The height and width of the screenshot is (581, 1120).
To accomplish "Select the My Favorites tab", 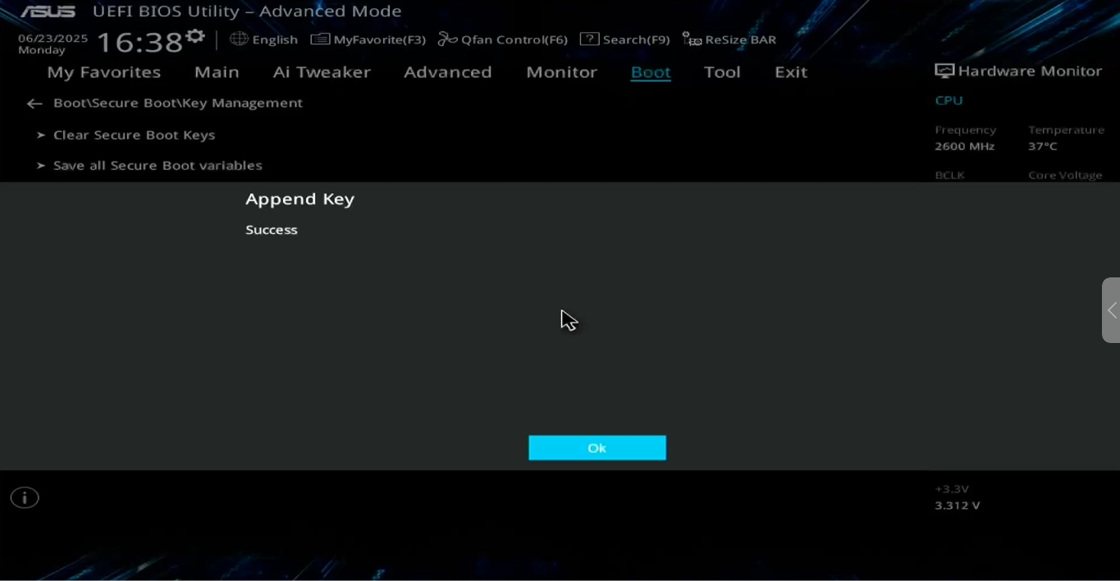I will click(104, 72).
